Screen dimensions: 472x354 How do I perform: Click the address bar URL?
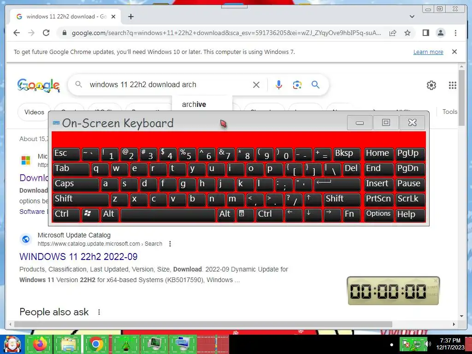pos(226,33)
